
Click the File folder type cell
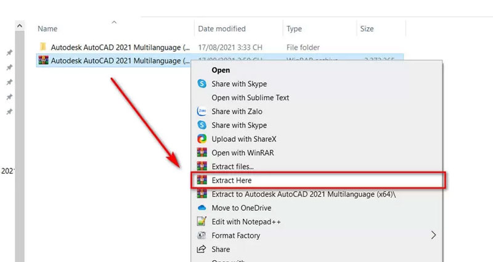click(x=303, y=47)
